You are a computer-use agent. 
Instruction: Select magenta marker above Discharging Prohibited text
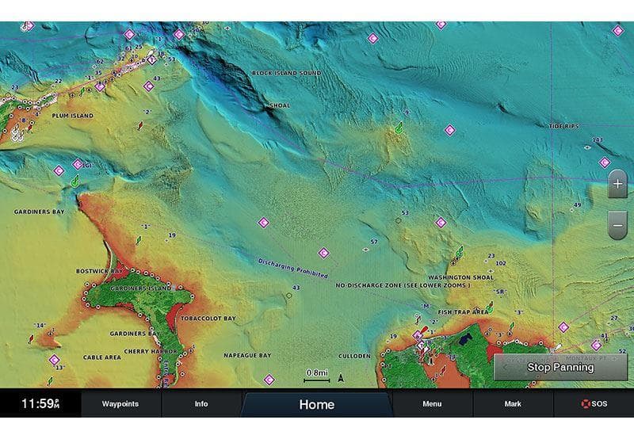(324, 254)
